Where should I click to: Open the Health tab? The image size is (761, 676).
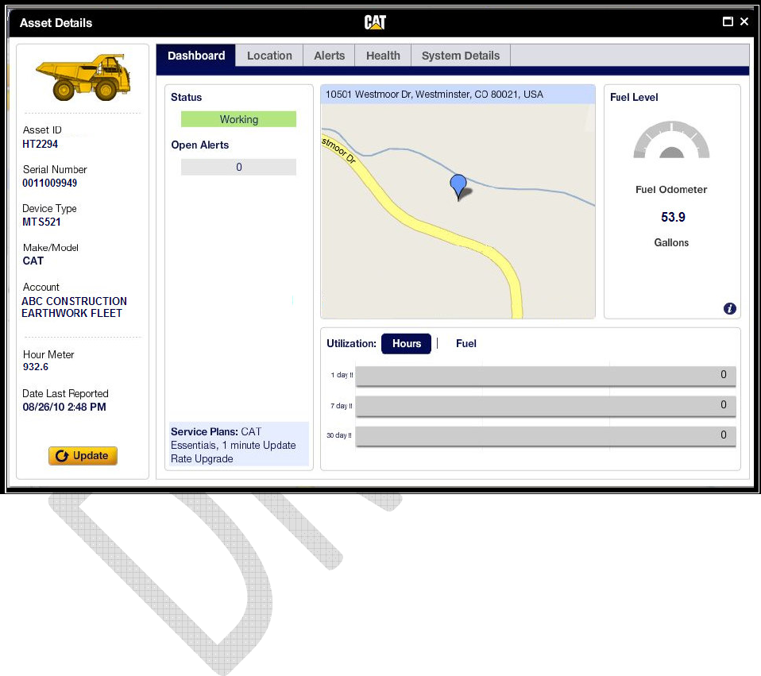[383, 56]
